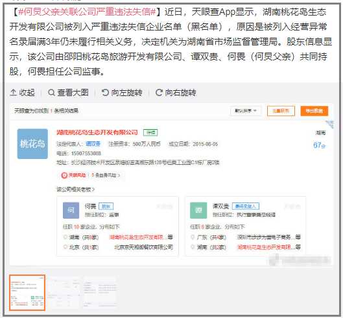Click the 成立日期 2015-06-05 text
This screenshot has height=318, width=343.
click(193, 144)
